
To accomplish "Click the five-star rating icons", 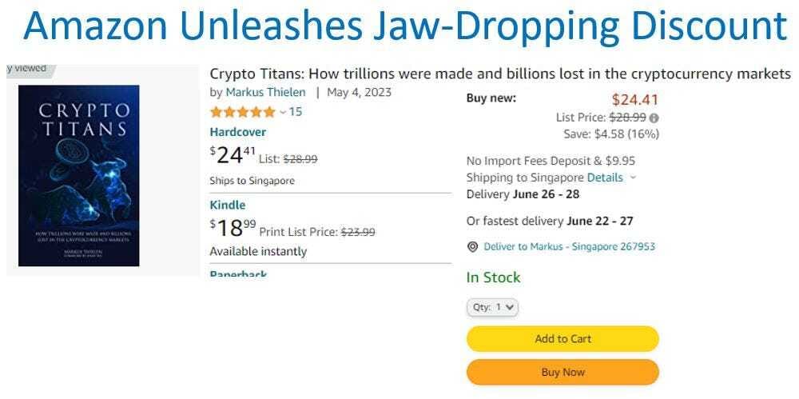I will pyautogui.click(x=242, y=112).
